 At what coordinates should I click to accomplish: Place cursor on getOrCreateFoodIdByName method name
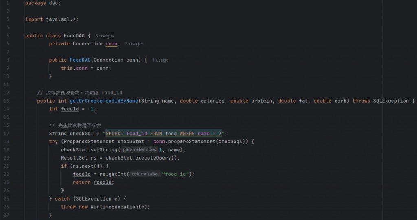104,101
